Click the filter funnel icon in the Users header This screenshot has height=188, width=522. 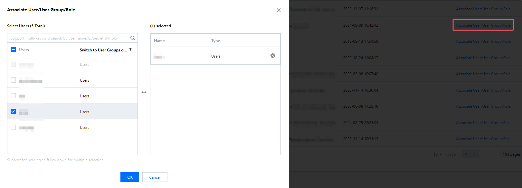click(130, 49)
